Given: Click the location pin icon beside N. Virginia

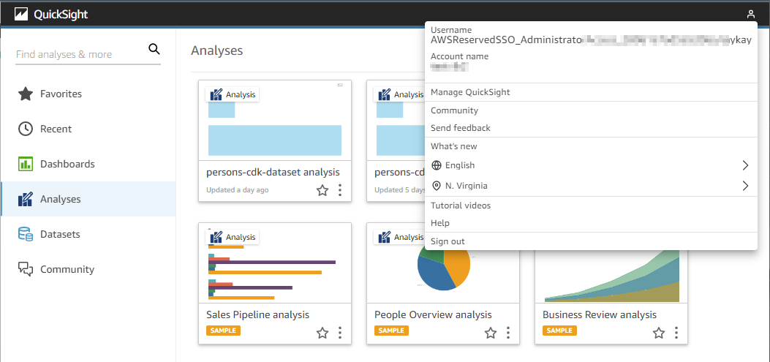Looking at the screenshot, I should pyautogui.click(x=436, y=186).
